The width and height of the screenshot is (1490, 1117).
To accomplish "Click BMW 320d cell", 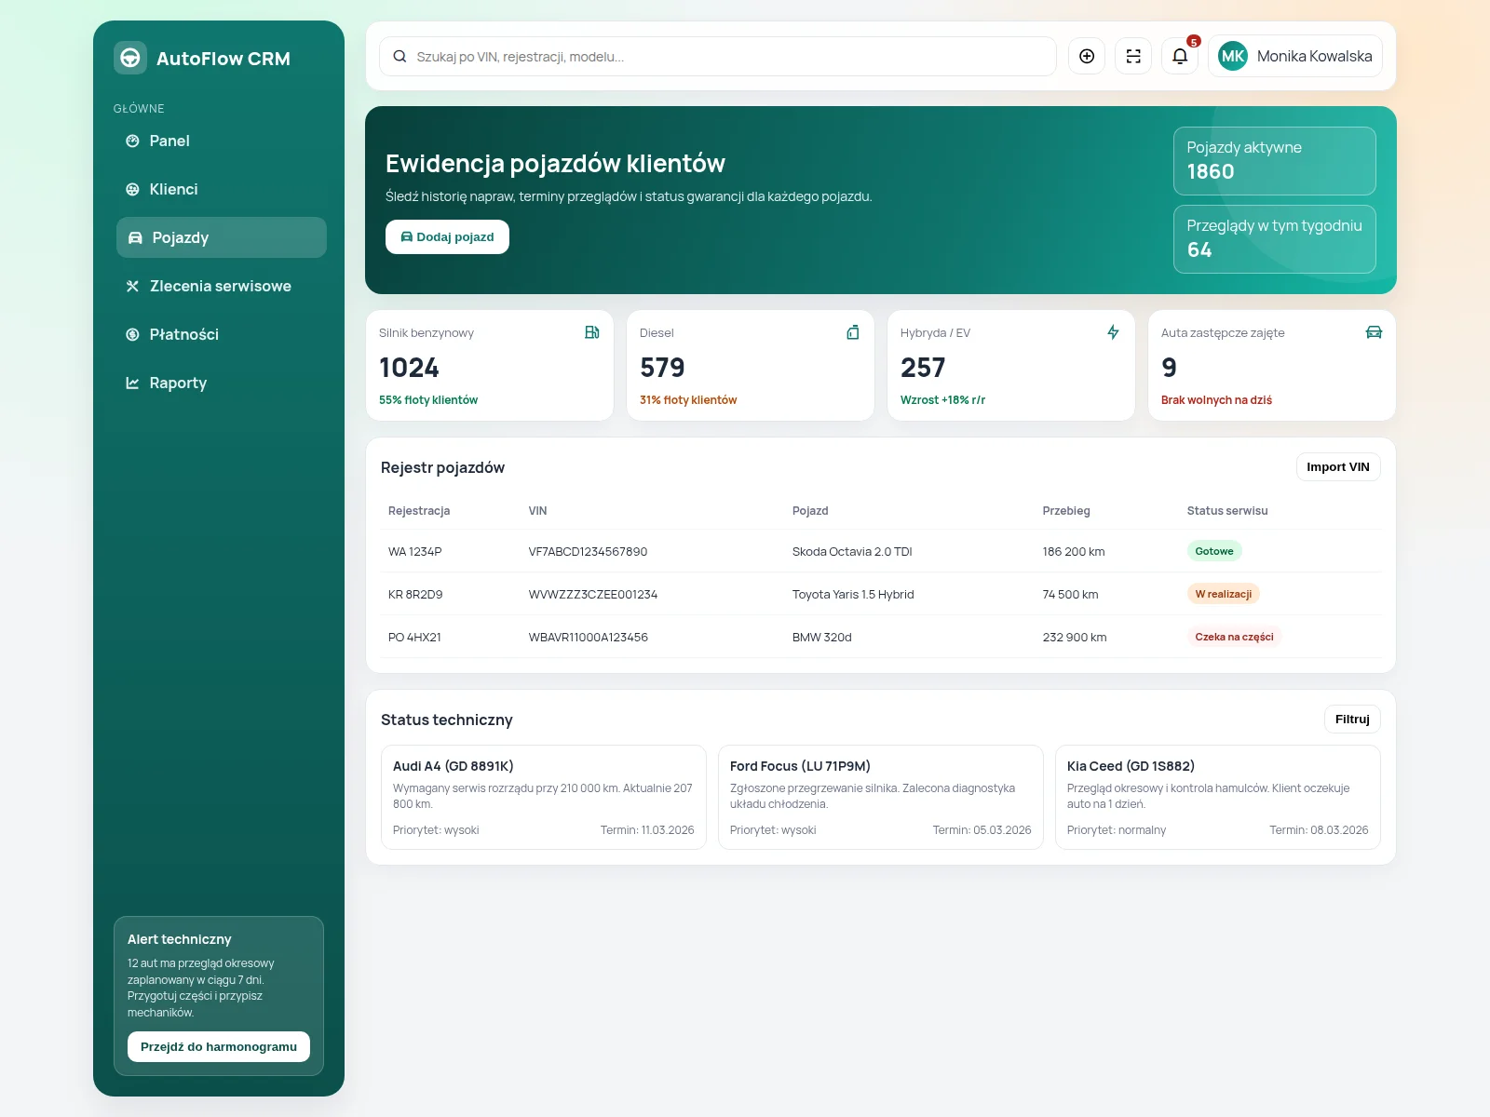I will [822, 638].
